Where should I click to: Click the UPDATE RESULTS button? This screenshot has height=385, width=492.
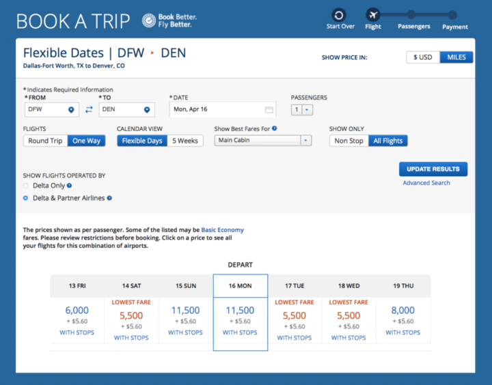(x=433, y=169)
